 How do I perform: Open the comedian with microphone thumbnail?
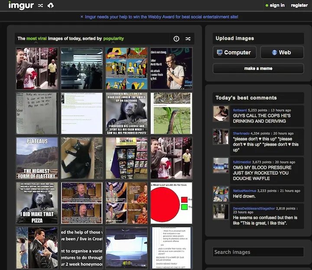(171, 68)
